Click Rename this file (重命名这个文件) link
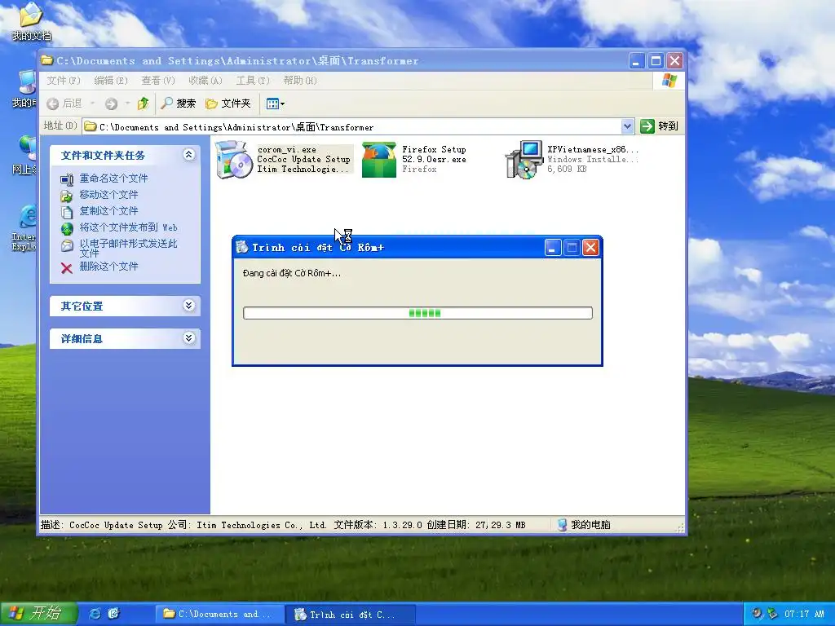The image size is (835, 626). click(113, 179)
